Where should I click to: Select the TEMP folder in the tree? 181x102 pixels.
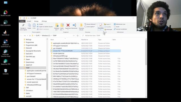click(28, 68)
